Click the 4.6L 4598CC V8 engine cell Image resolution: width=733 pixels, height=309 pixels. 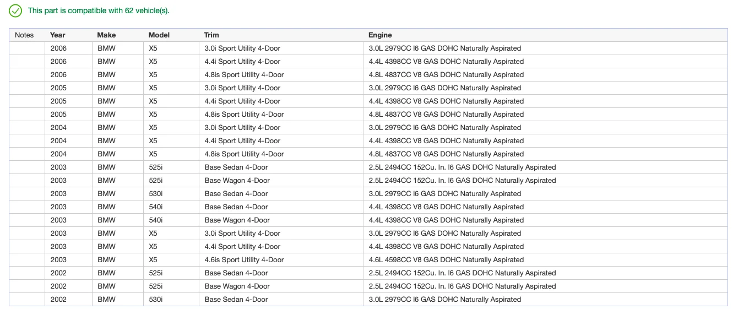pyautogui.click(x=545, y=259)
